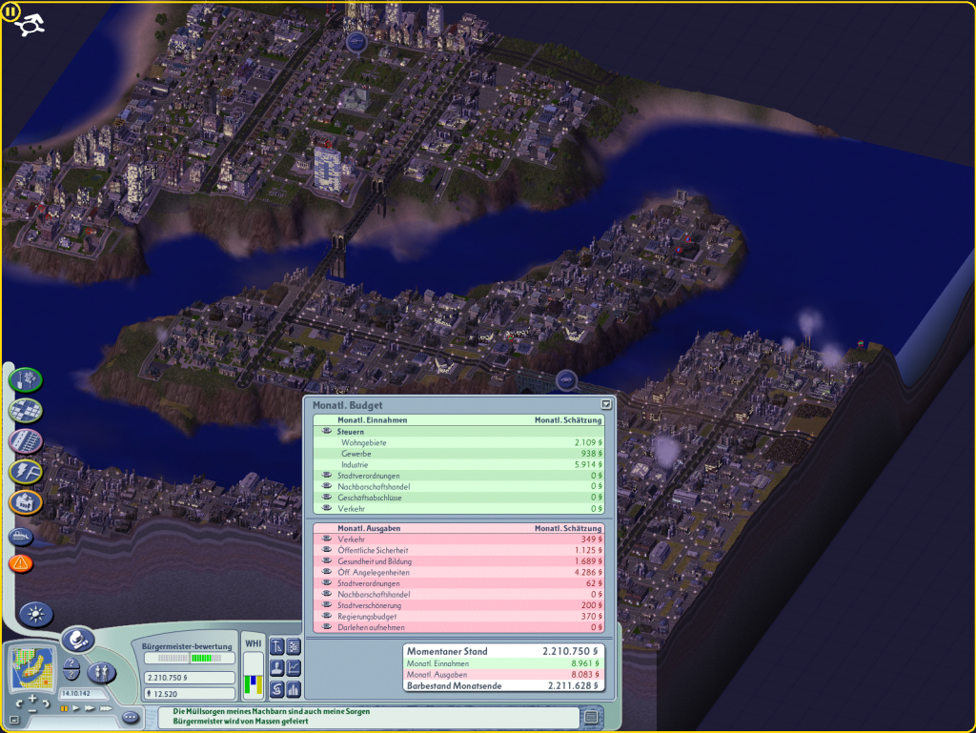Click the neighbor connection marker above budget panel
The image size is (976, 733).
point(566,378)
